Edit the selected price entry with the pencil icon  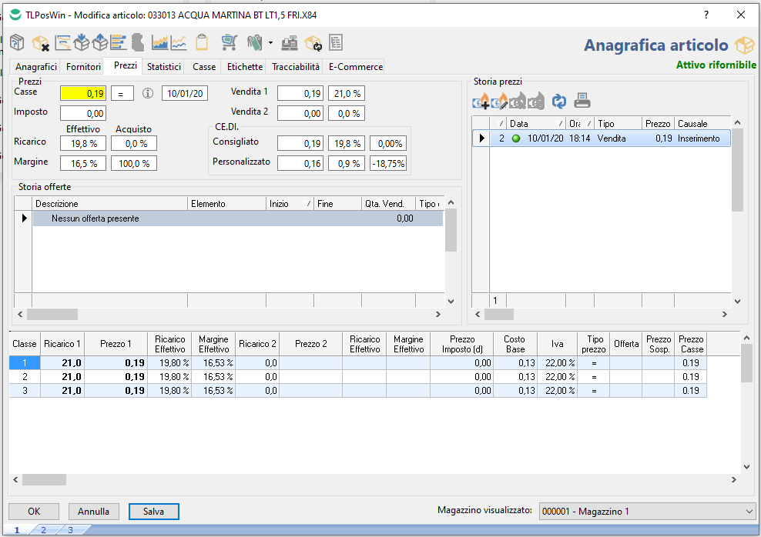499,100
